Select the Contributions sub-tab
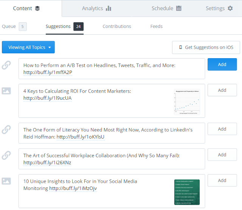Viewport: 242px width, 210px height. tap(117, 26)
